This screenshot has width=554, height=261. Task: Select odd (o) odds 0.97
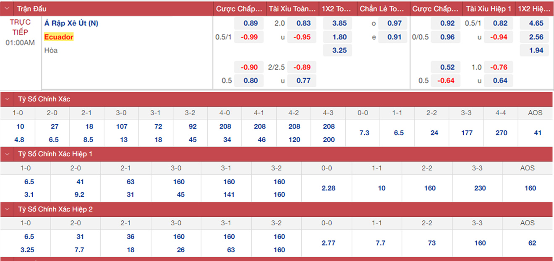coord(394,23)
